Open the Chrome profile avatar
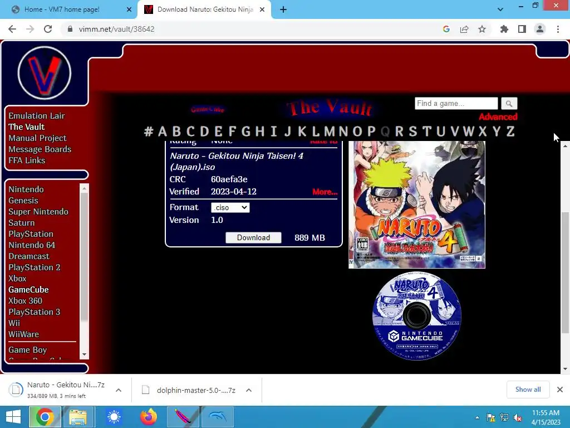The image size is (570, 428). 540,29
